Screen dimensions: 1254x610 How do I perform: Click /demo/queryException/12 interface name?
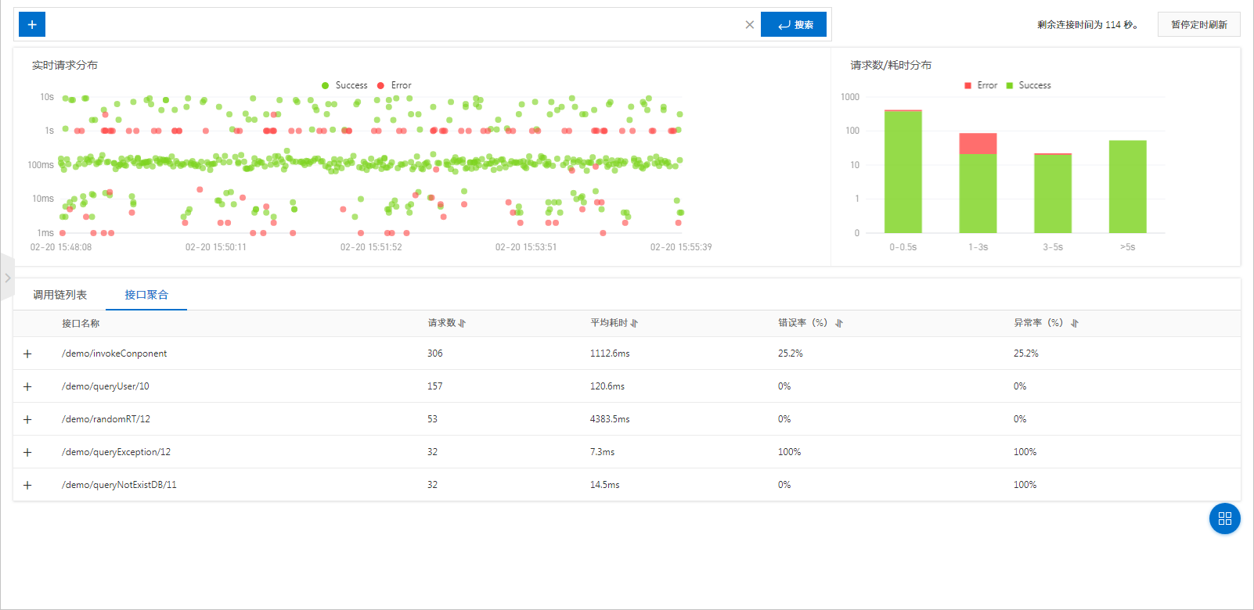[116, 452]
